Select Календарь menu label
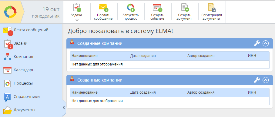Viewport: 275px width, 117px height. pyautogui.click(x=24, y=70)
